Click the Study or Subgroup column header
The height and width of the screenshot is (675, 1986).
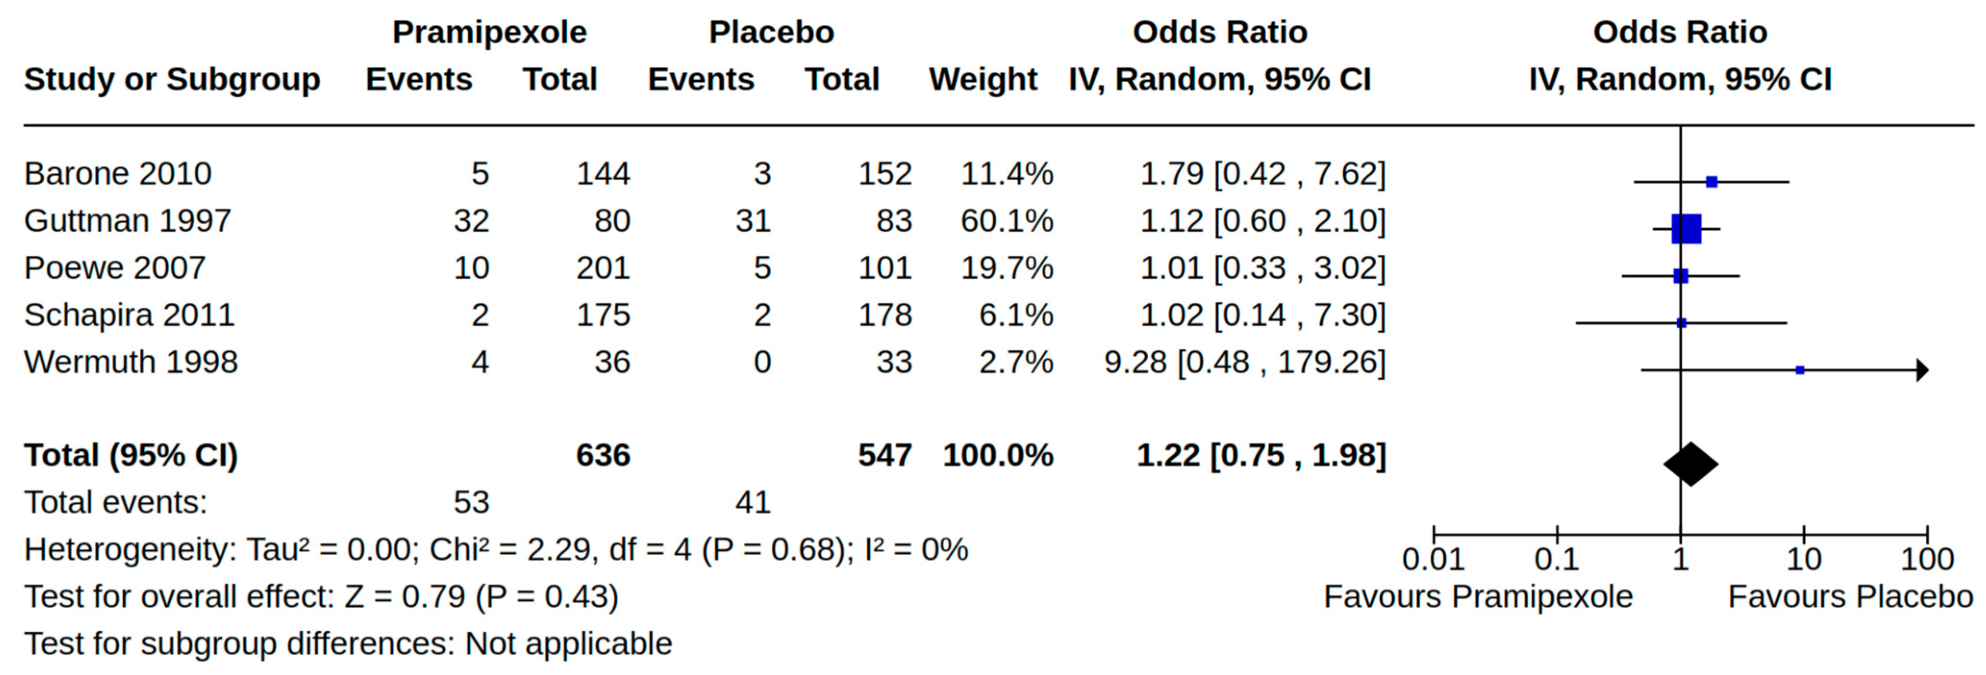[x=172, y=79]
